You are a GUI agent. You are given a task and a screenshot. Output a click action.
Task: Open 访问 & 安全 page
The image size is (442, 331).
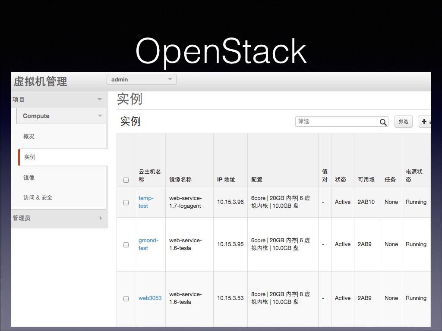pyautogui.click(x=38, y=197)
